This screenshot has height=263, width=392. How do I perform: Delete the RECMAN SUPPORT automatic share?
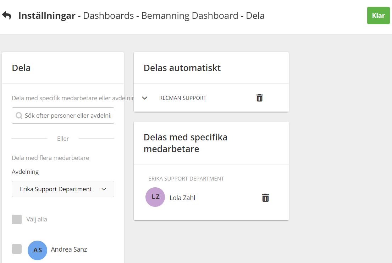259,98
